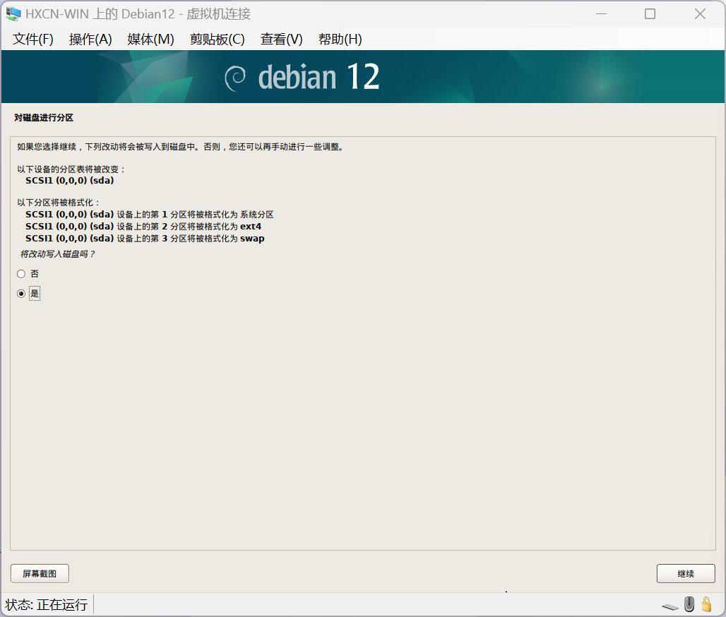Open the 剪贴板(C) menu
726x617 pixels.
point(217,40)
